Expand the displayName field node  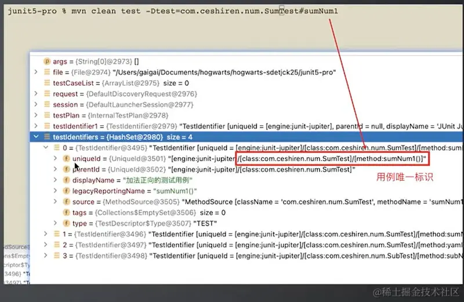(x=55, y=180)
